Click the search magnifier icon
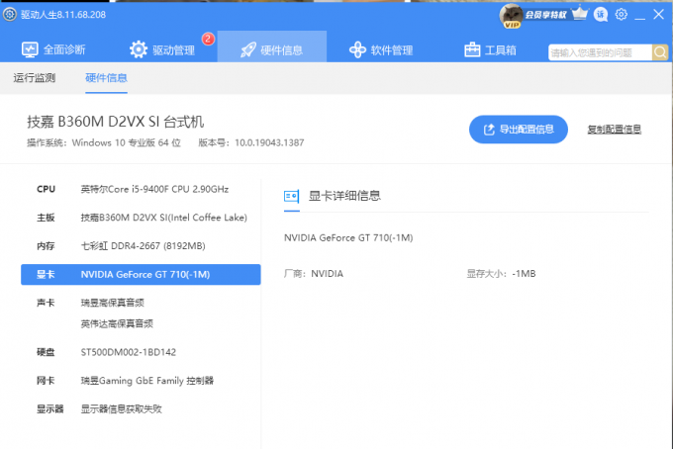 pyautogui.click(x=659, y=52)
